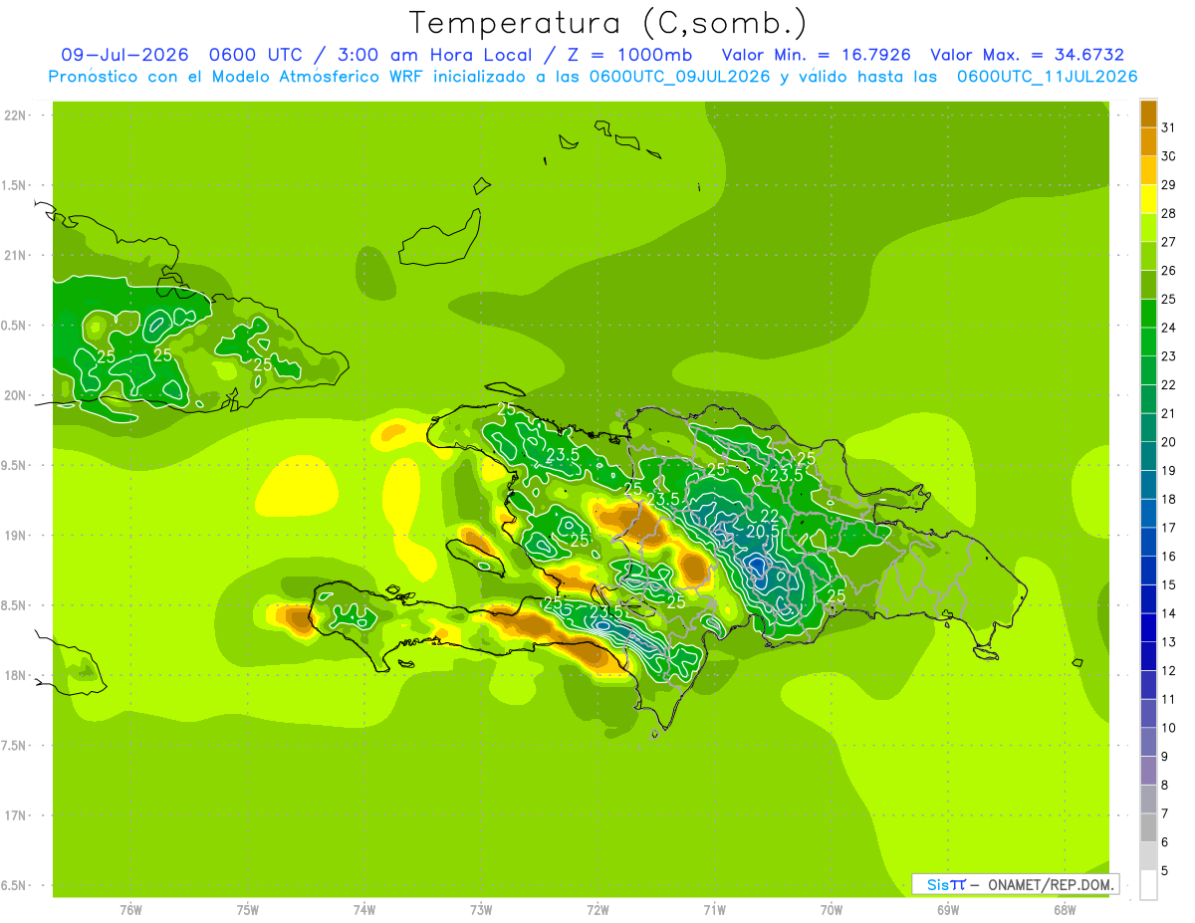Screen dimensions: 1195x923
Task: Click the legend value '15'
Action: coord(1168,584)
